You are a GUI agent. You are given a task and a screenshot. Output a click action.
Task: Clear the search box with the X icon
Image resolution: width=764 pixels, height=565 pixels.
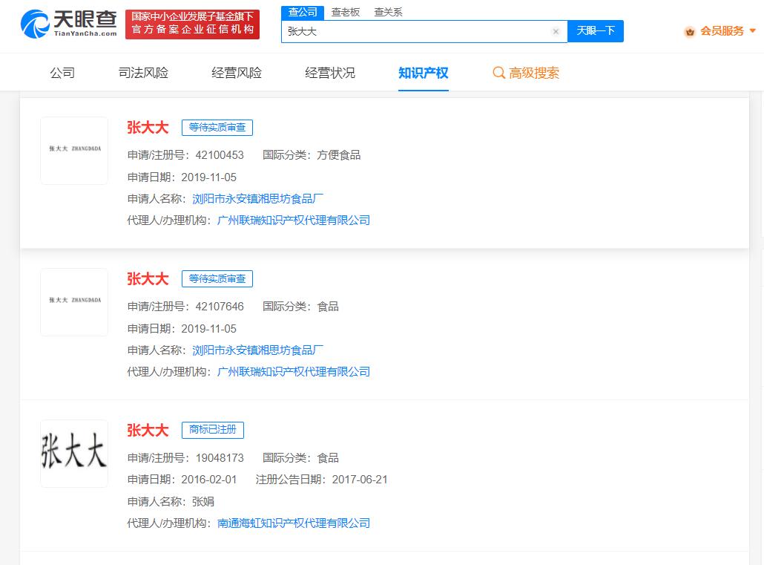point(556,31)
